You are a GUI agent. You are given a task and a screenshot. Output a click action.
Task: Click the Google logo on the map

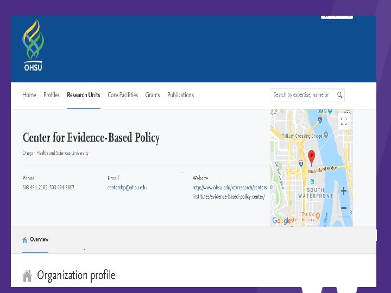(x=281, y=220)
